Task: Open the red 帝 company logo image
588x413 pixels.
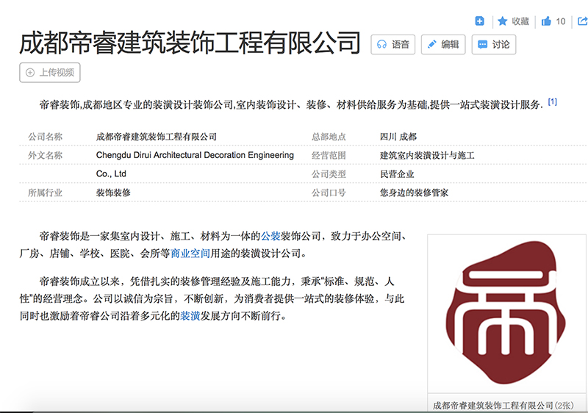Action: [506, 313]
